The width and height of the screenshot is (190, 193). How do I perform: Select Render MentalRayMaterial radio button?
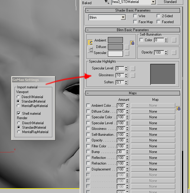[x=19, y=132]
